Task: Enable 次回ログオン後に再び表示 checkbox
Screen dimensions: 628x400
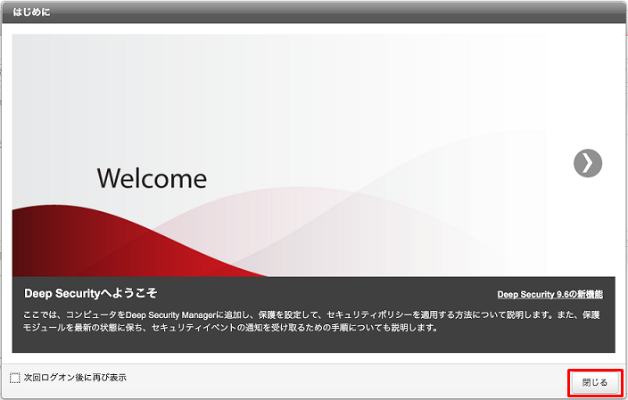Action: [15, 378]
